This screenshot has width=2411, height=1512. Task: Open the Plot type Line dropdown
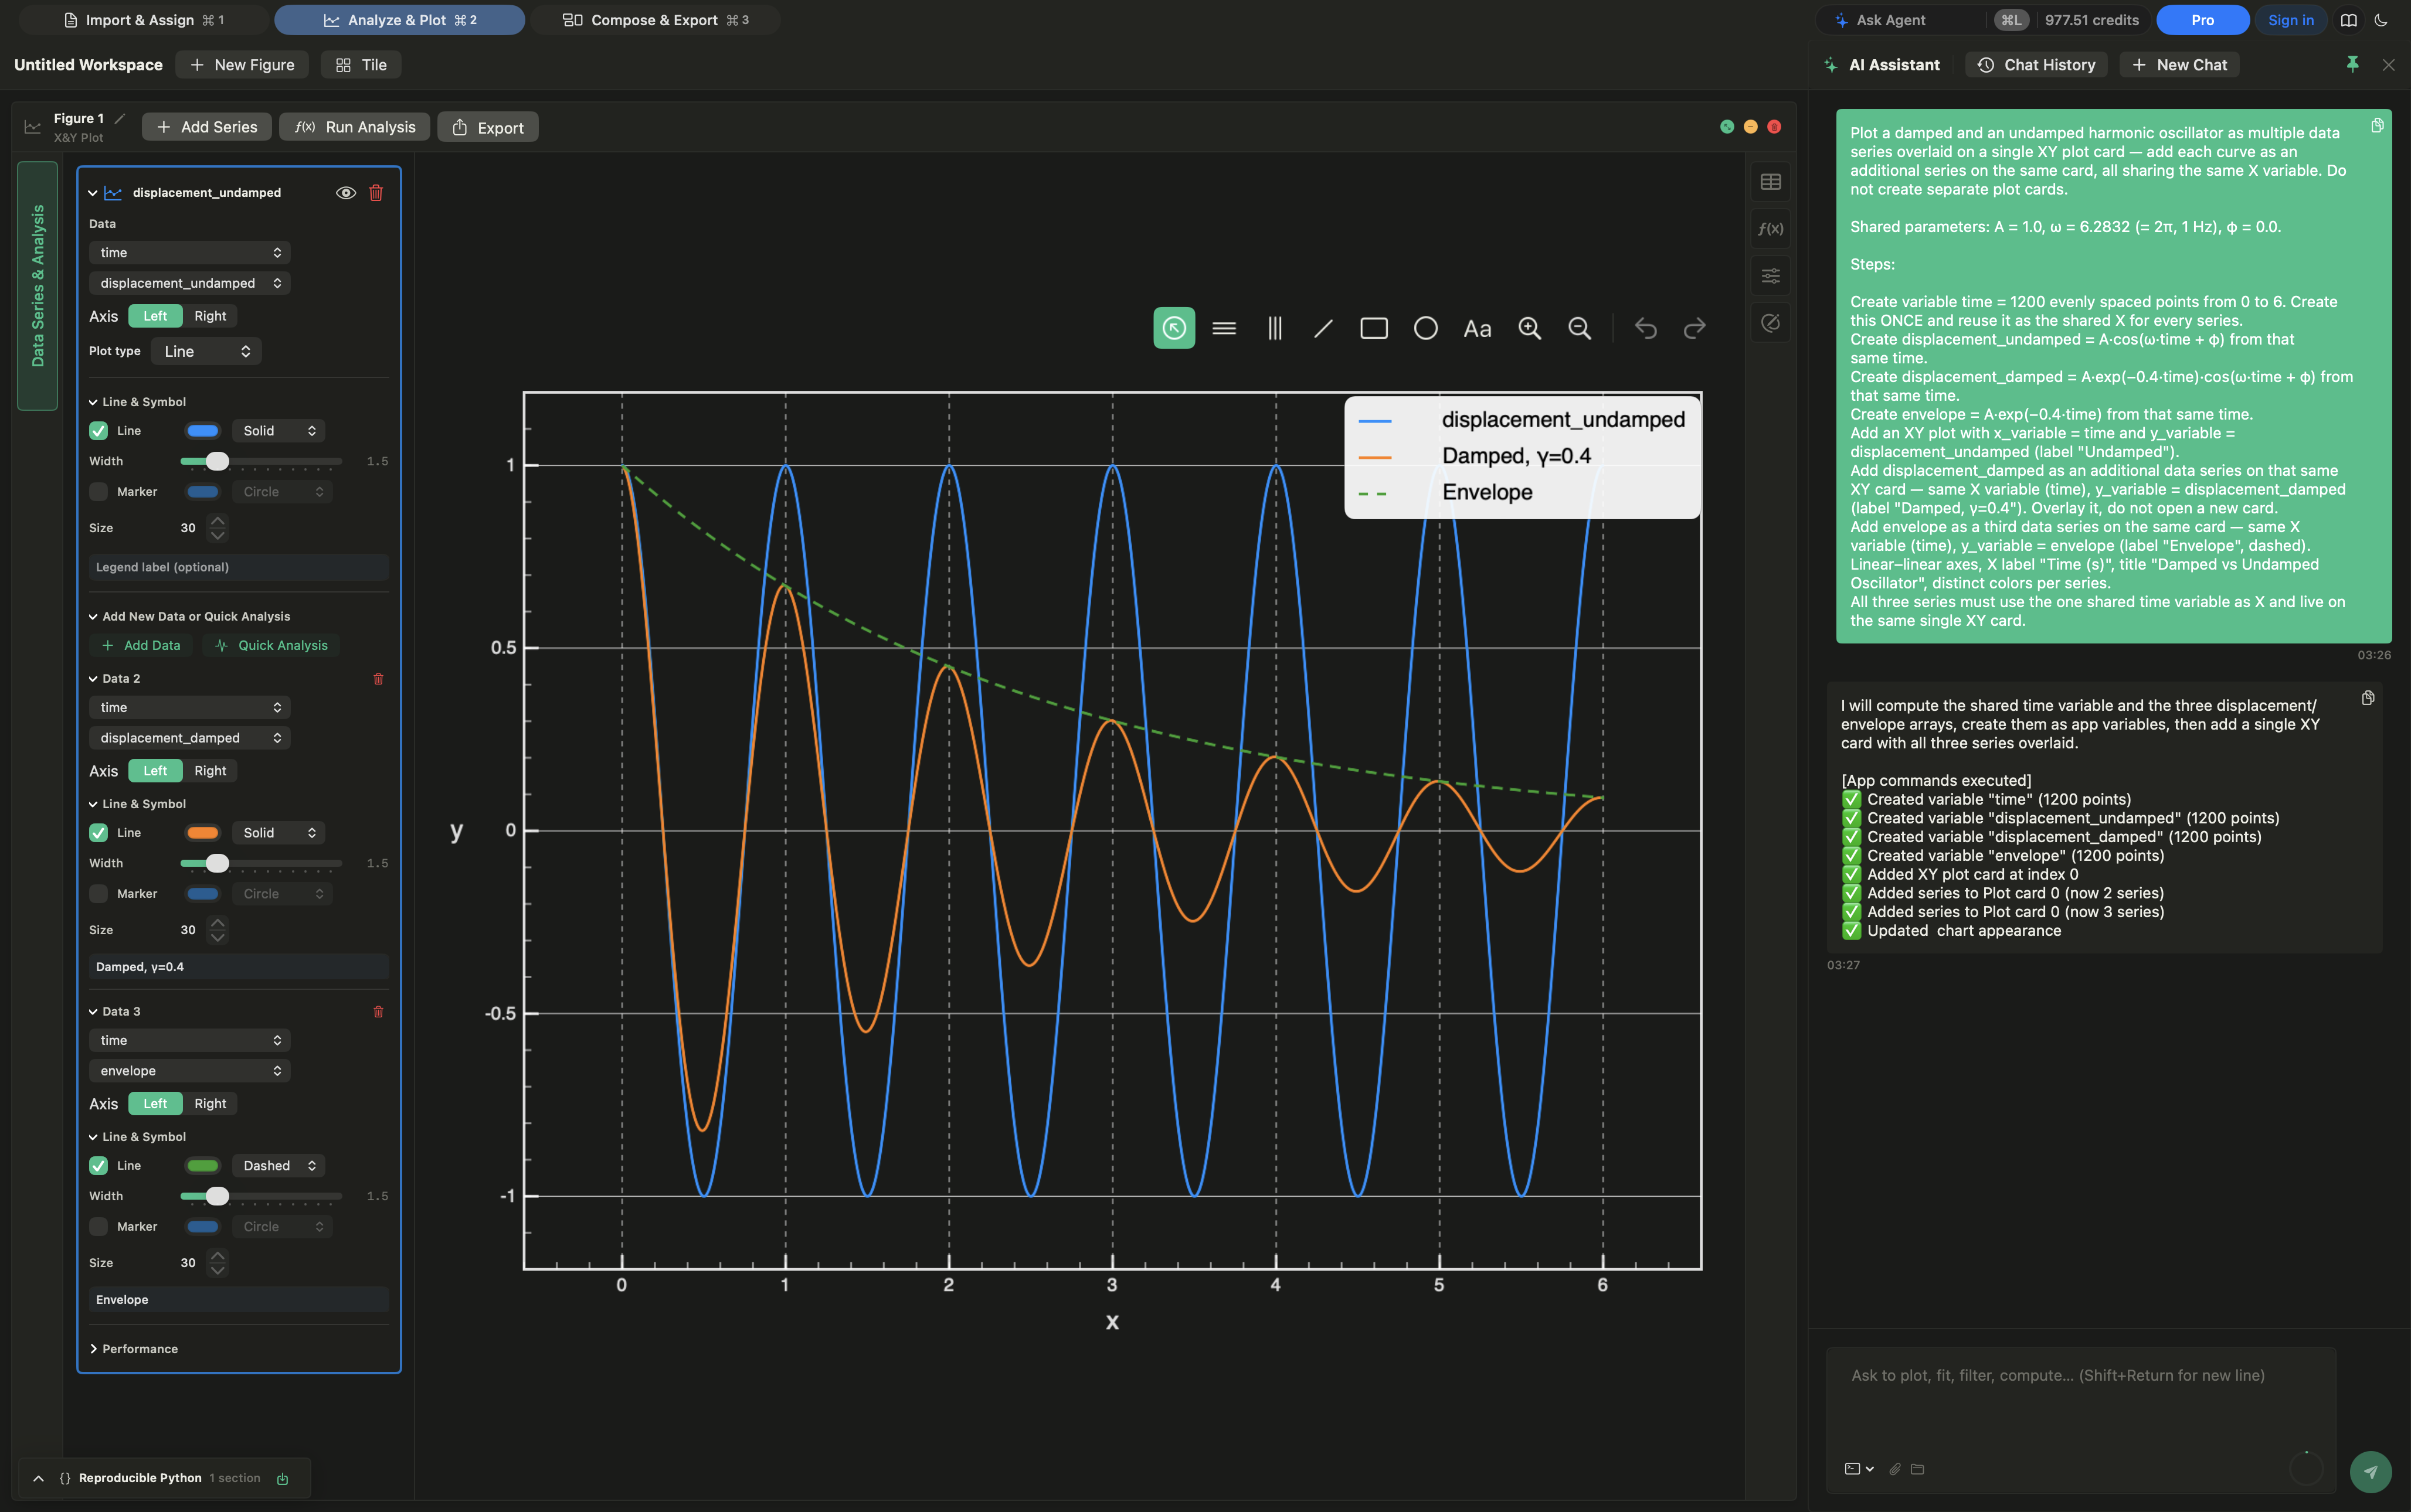[206, 351]
